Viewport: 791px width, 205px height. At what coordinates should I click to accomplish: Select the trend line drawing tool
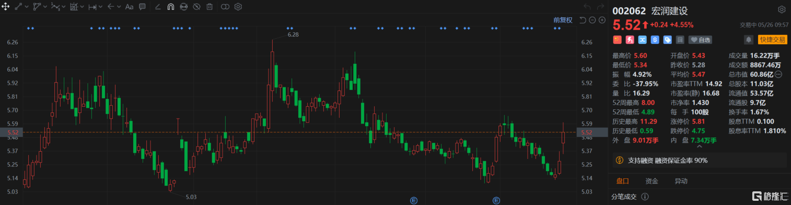(18, 7)
